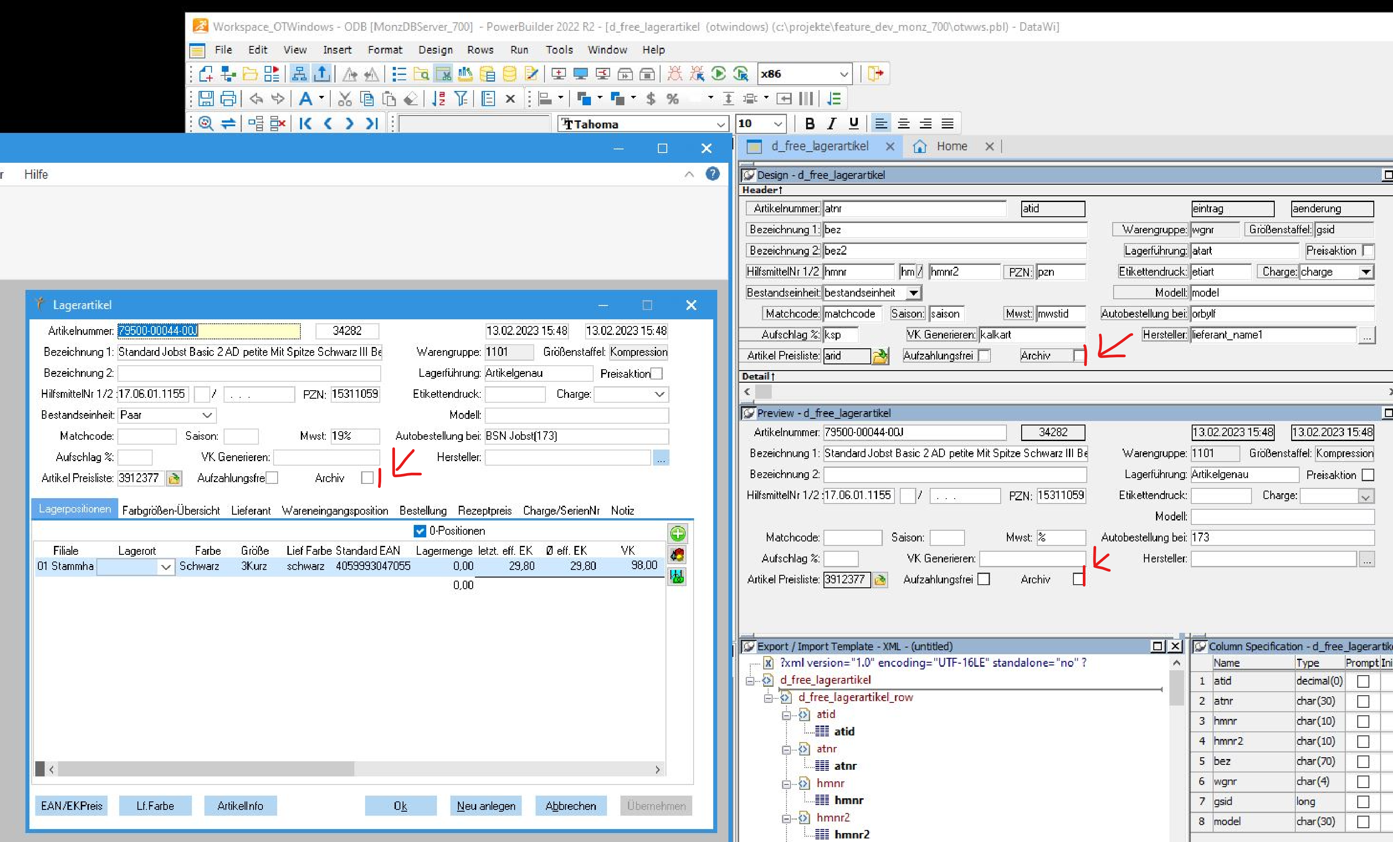
Task: Go to the last row icon
Action: click(x=371, y=124)
